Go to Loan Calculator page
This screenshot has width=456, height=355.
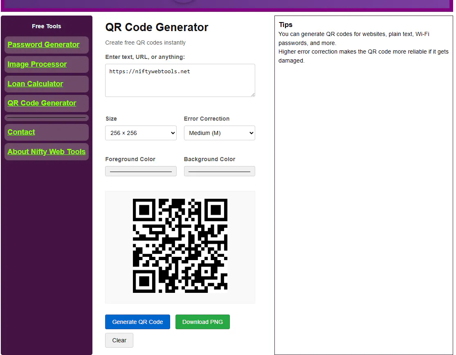tap(35, 84)
